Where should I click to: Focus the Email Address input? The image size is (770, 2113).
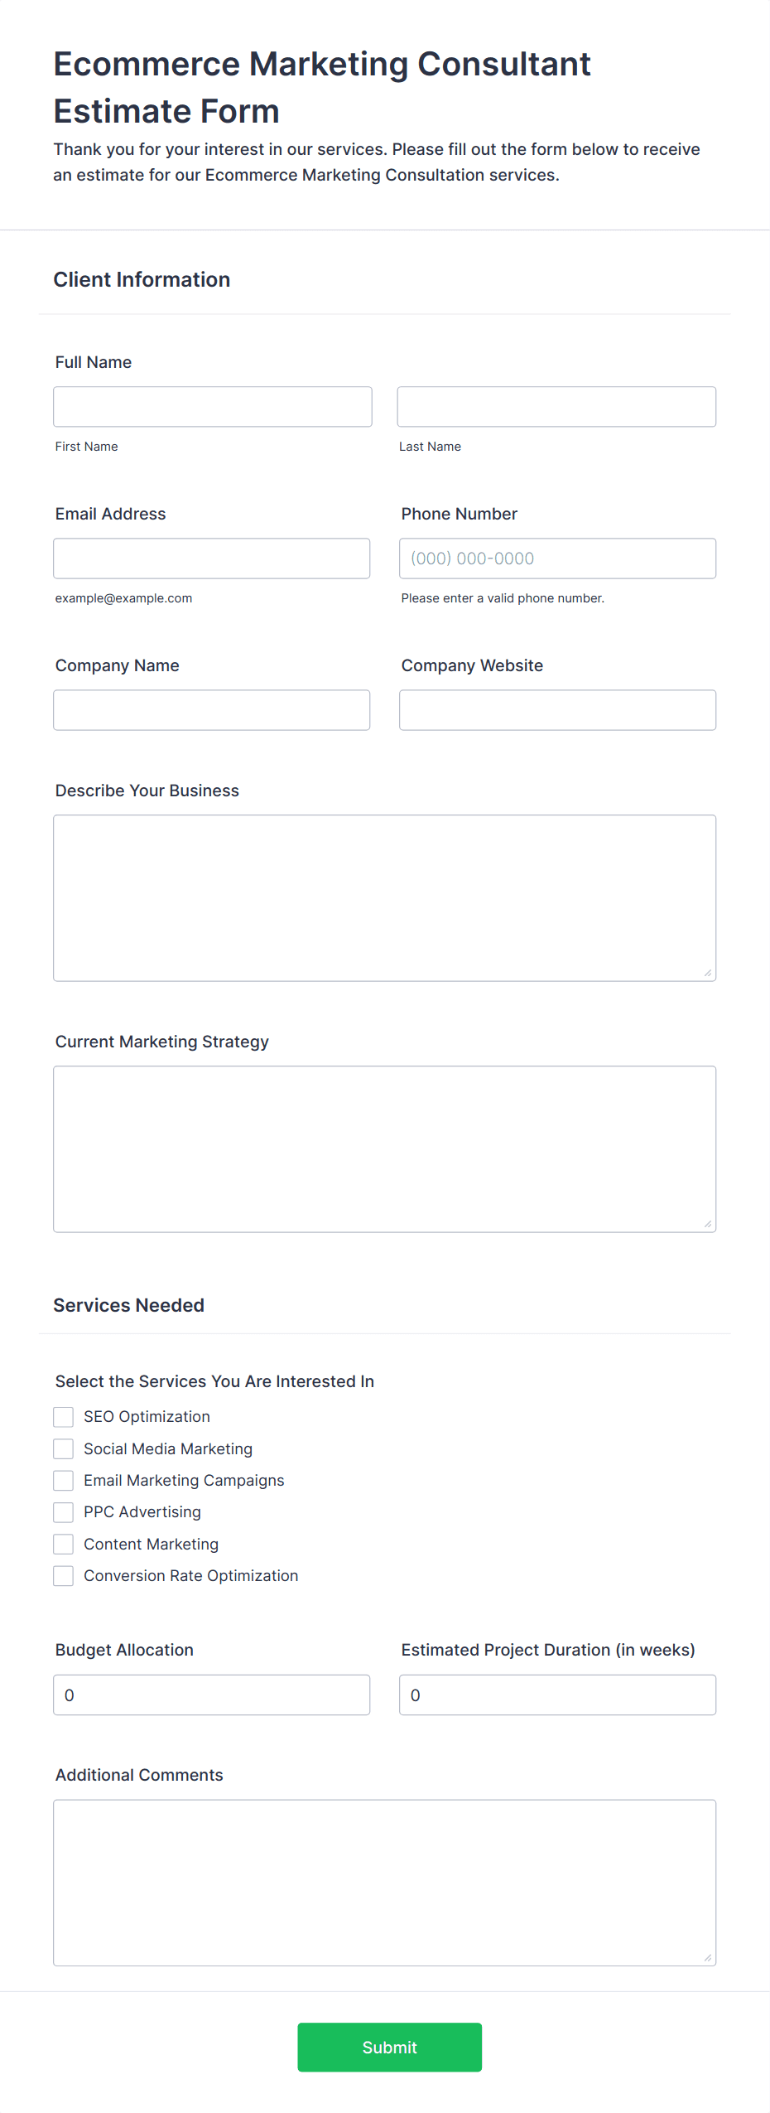click(212, 558)
